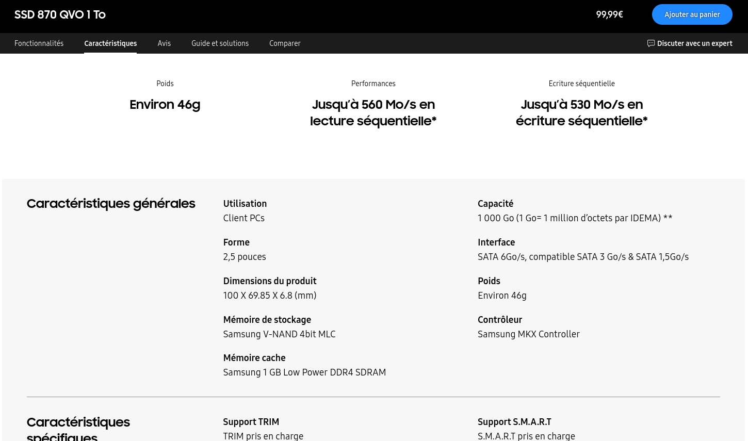
Task: Click the Capacité value 1 000 Go text
Action: tap(575, 218)
